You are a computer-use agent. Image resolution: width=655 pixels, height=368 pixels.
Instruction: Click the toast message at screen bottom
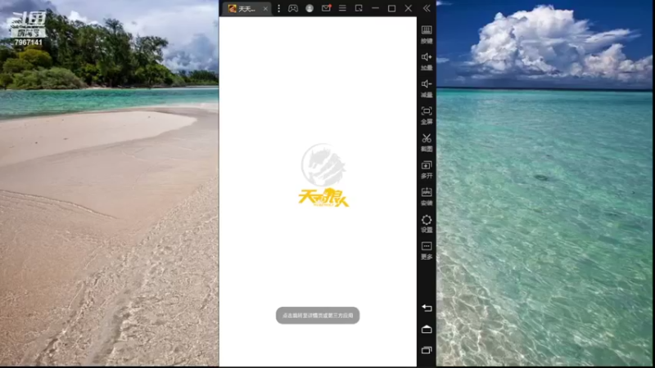click(318, 316)
